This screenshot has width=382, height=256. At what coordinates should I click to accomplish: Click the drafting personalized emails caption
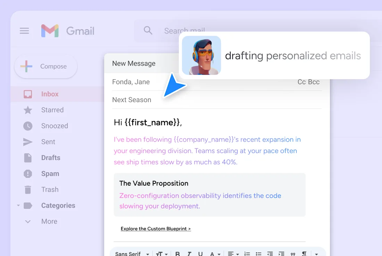(x=293, y=56)
